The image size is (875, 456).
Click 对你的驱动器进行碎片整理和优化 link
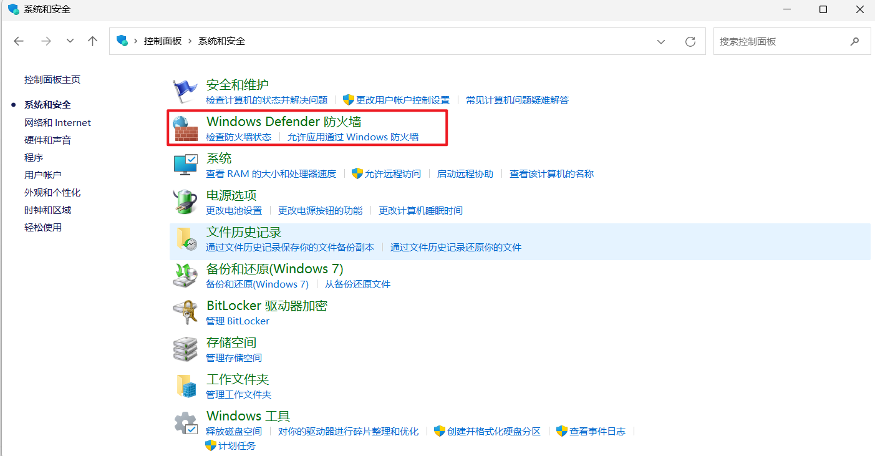(x=349, y=431)
